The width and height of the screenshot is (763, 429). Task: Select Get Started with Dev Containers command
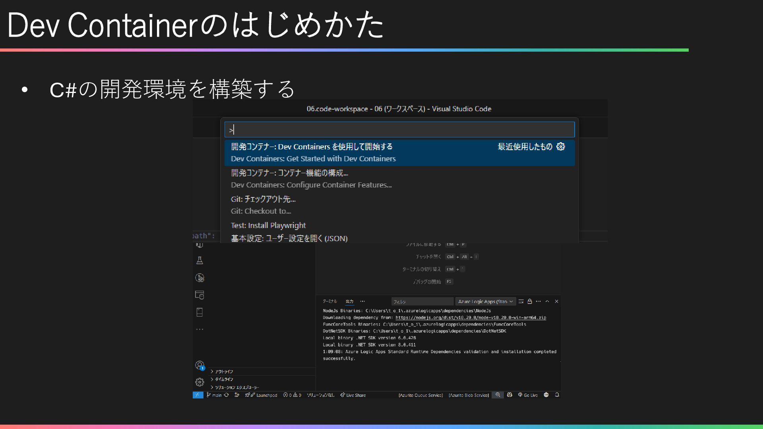coord(399,153)
